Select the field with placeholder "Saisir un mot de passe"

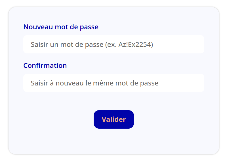click(x=113, y=44)
